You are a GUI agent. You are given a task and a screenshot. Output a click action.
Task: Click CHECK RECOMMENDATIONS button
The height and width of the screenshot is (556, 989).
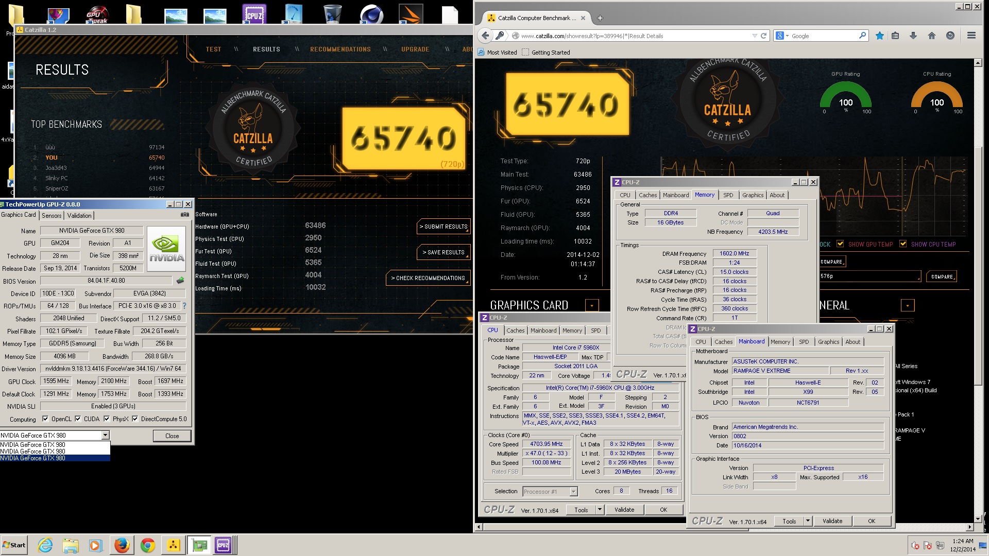pos(428,278)
